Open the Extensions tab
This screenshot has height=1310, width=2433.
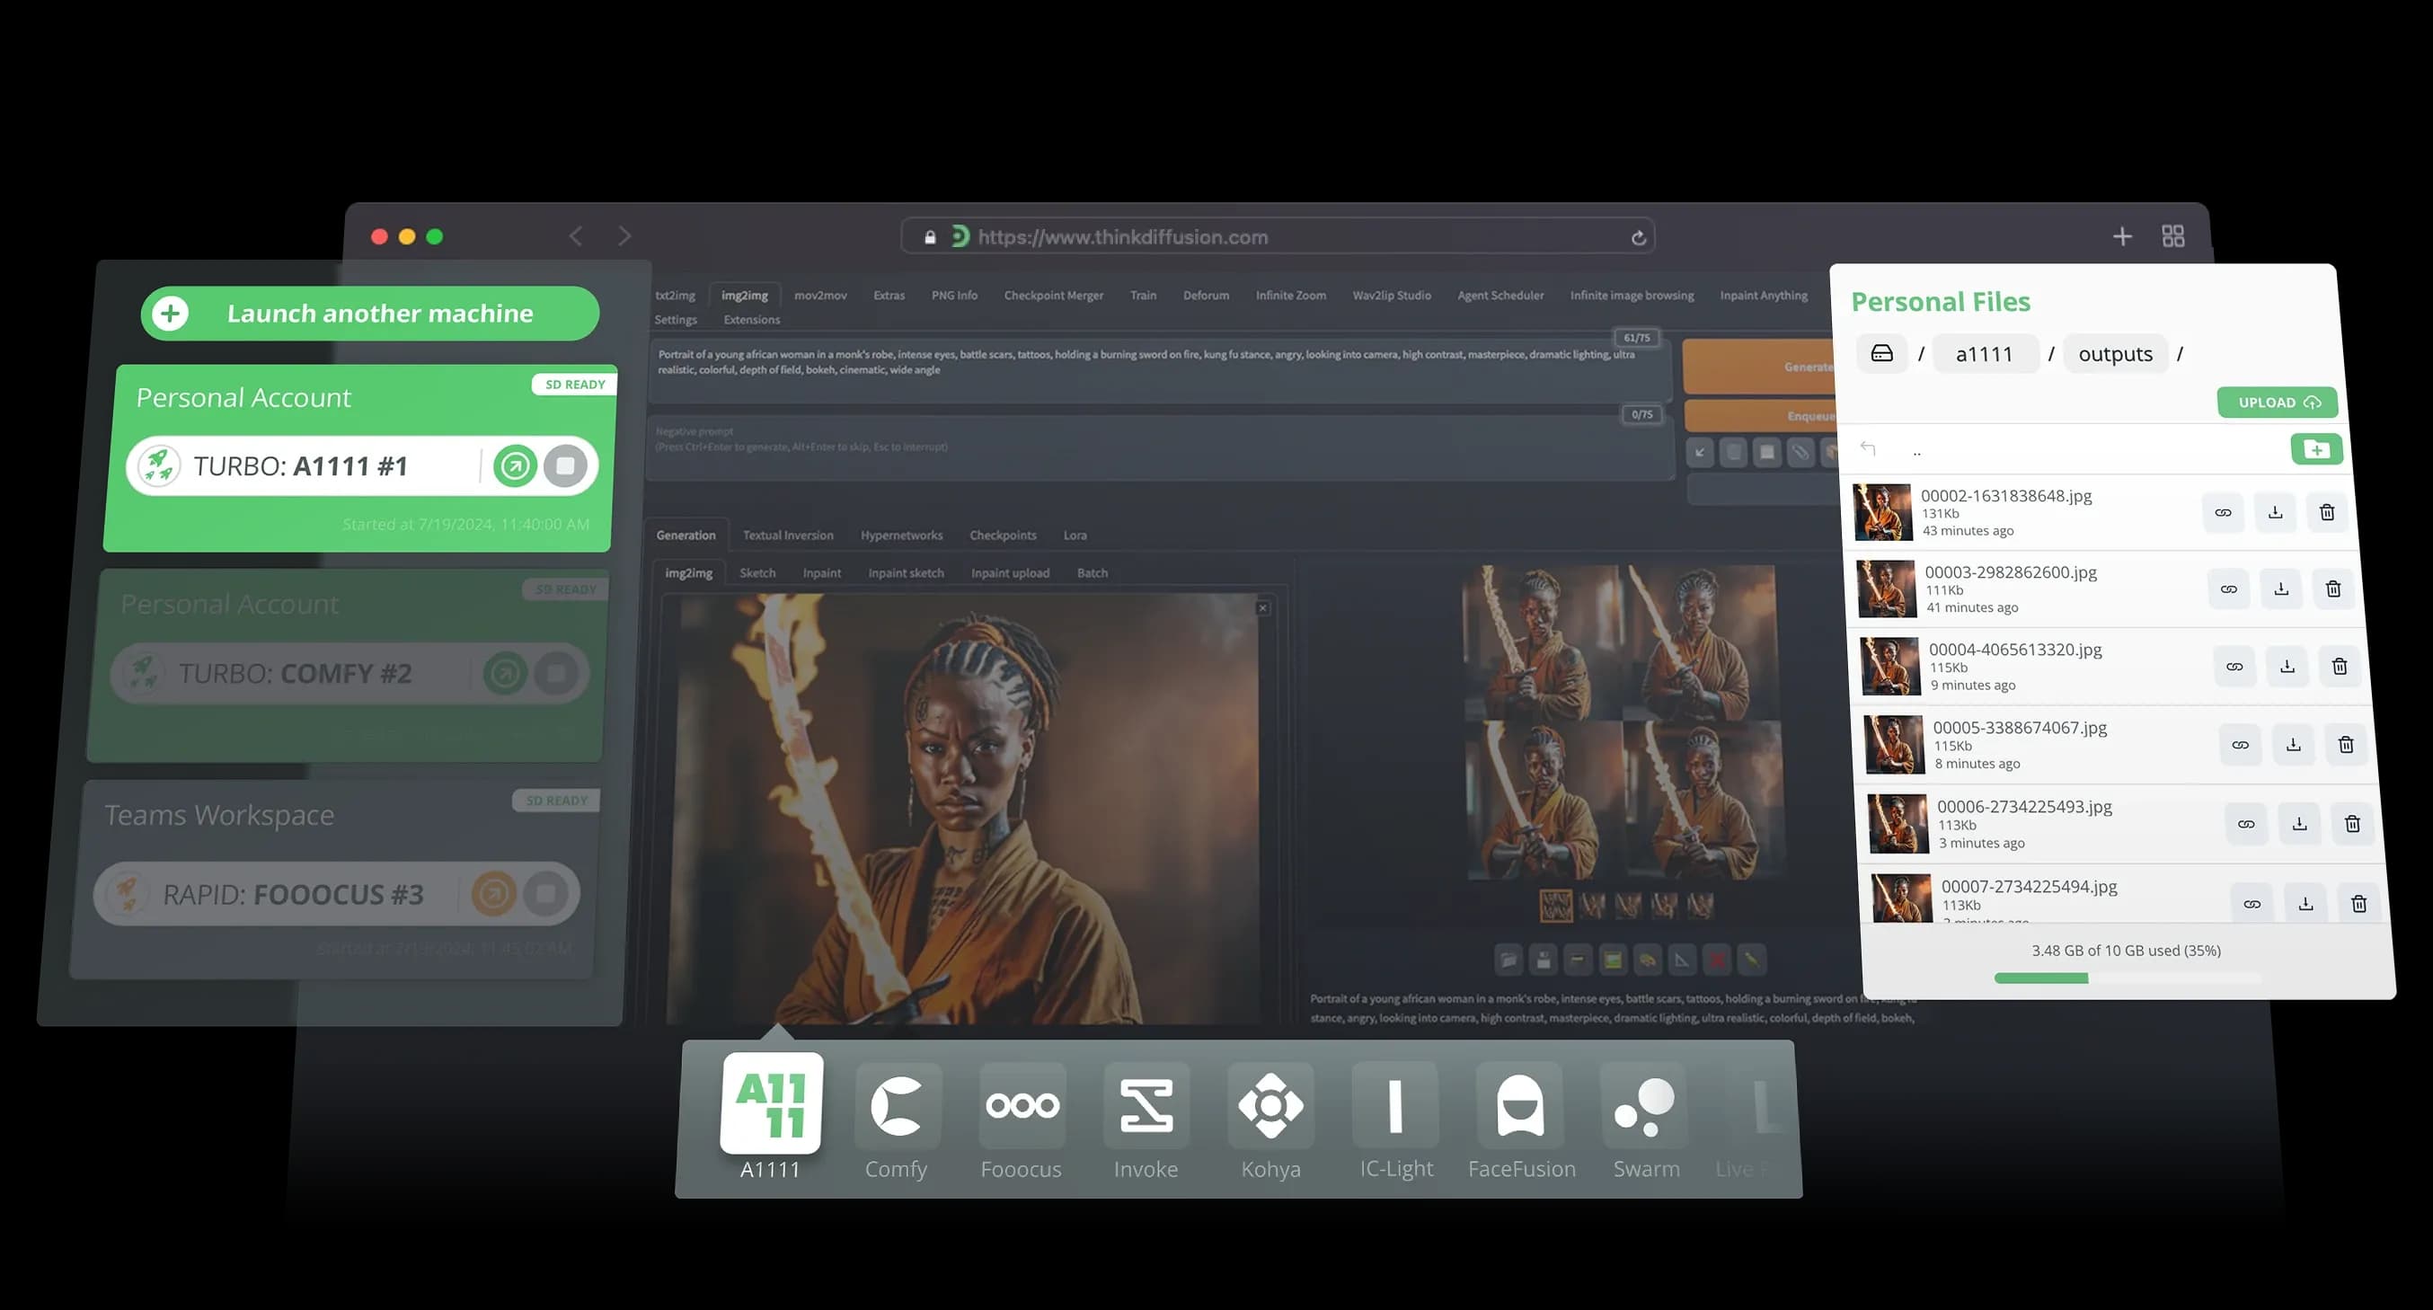[x=752, y=320]
